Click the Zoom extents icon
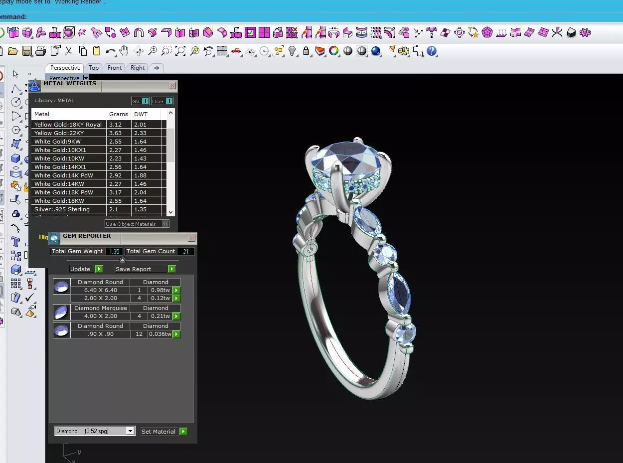The width and height of the screenshot is (623, 463). [x=180, y=51]
